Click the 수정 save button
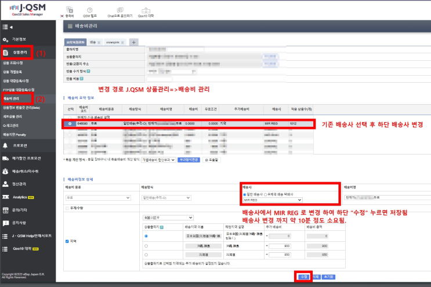Screen dimensions: 431x287 point(303,277)
